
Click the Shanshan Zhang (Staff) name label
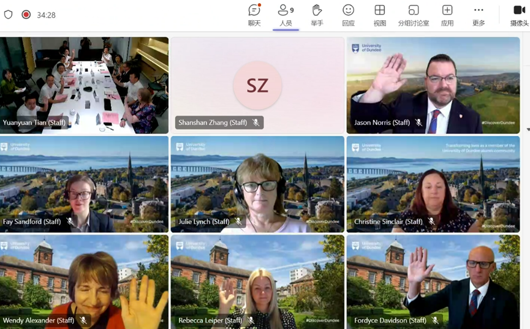213,123
